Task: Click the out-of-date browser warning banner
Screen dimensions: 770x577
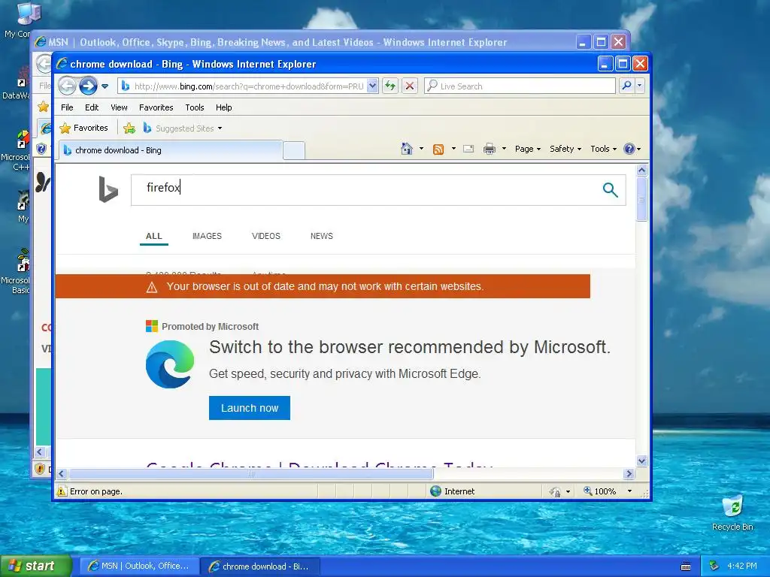Action: tap(323, 286)
